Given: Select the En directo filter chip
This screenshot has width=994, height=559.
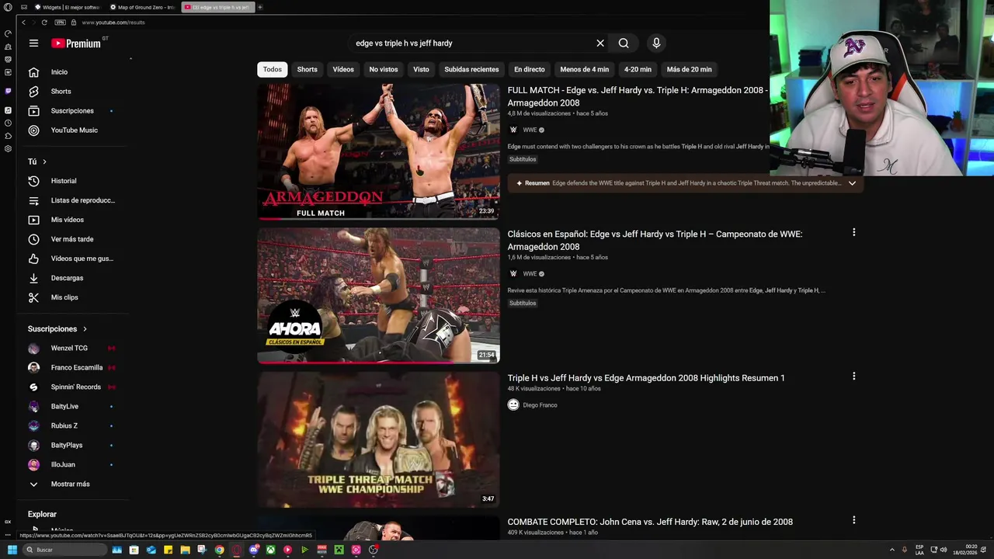Looking at the screenshot, I should [530, 69].
